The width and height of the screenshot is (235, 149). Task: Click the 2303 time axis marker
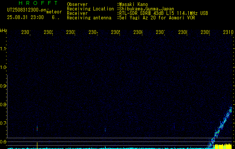71,32
